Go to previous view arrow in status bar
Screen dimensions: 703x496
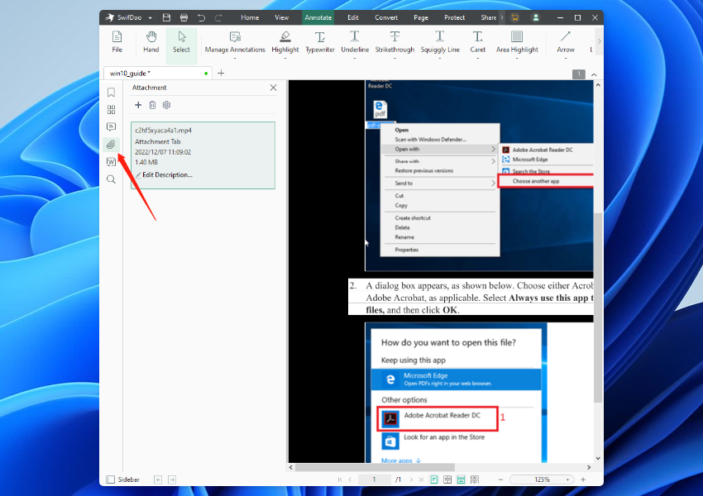point(158,479)
